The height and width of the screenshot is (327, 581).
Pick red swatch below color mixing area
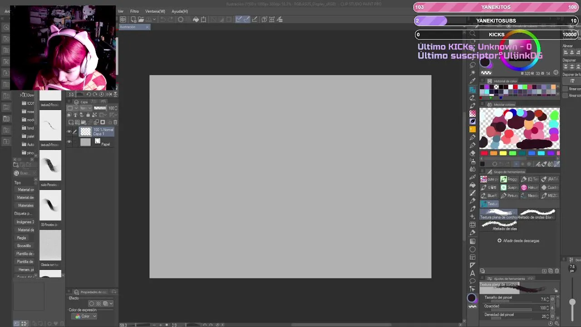point(484,153)
